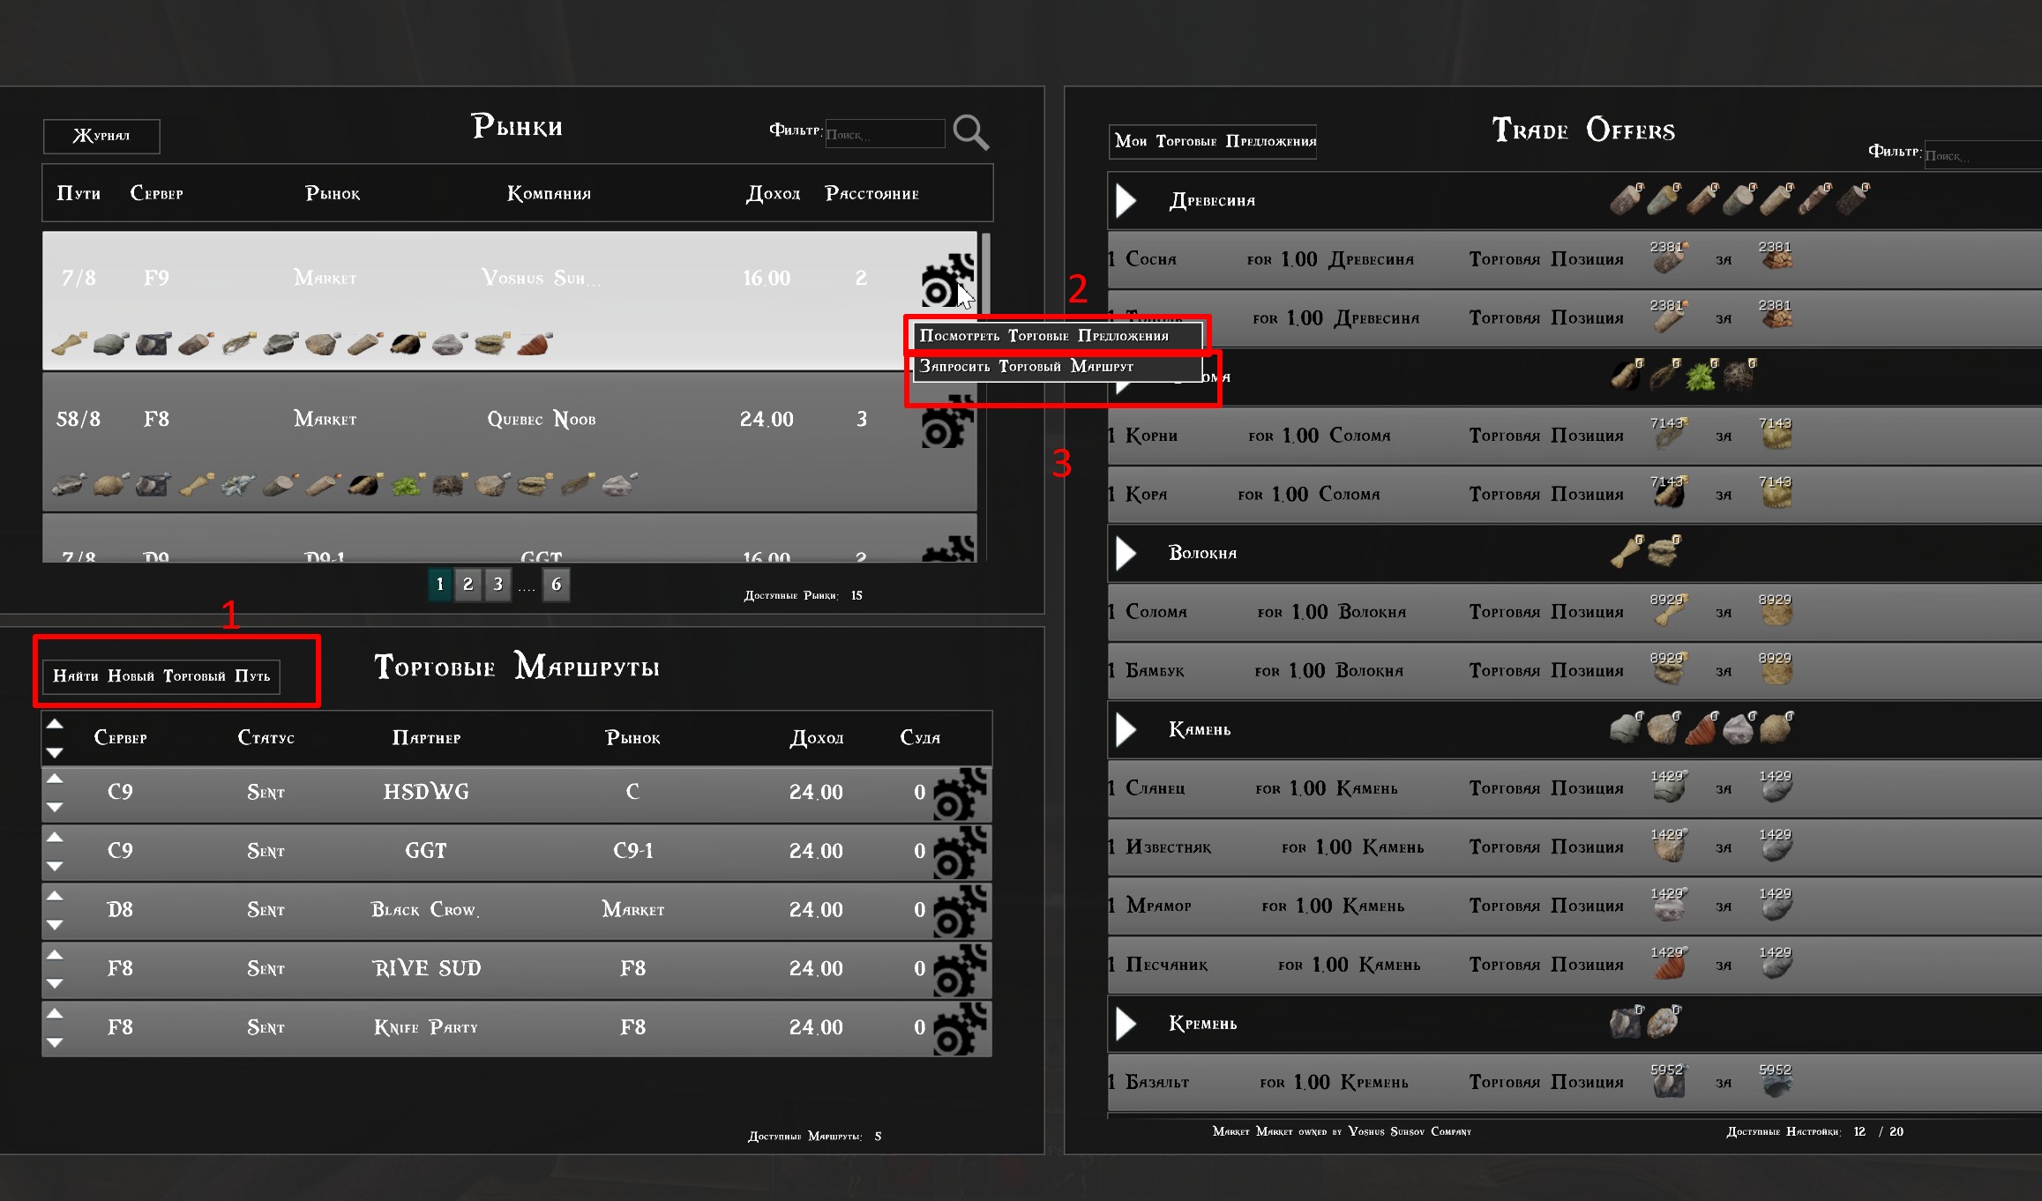Open gear icon for Knife Party route

pyautogui.click(x=958, y=1028)
